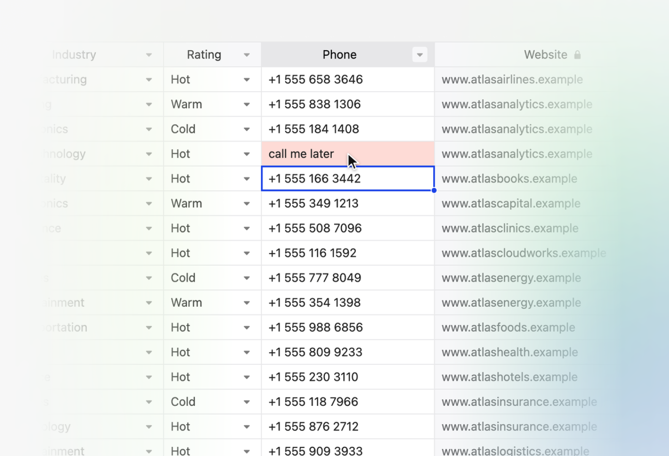The height and width of the screenshot is (456, 669).
Task: Click www.atlascloudworks.example website cell
Action: coord(524,253)
